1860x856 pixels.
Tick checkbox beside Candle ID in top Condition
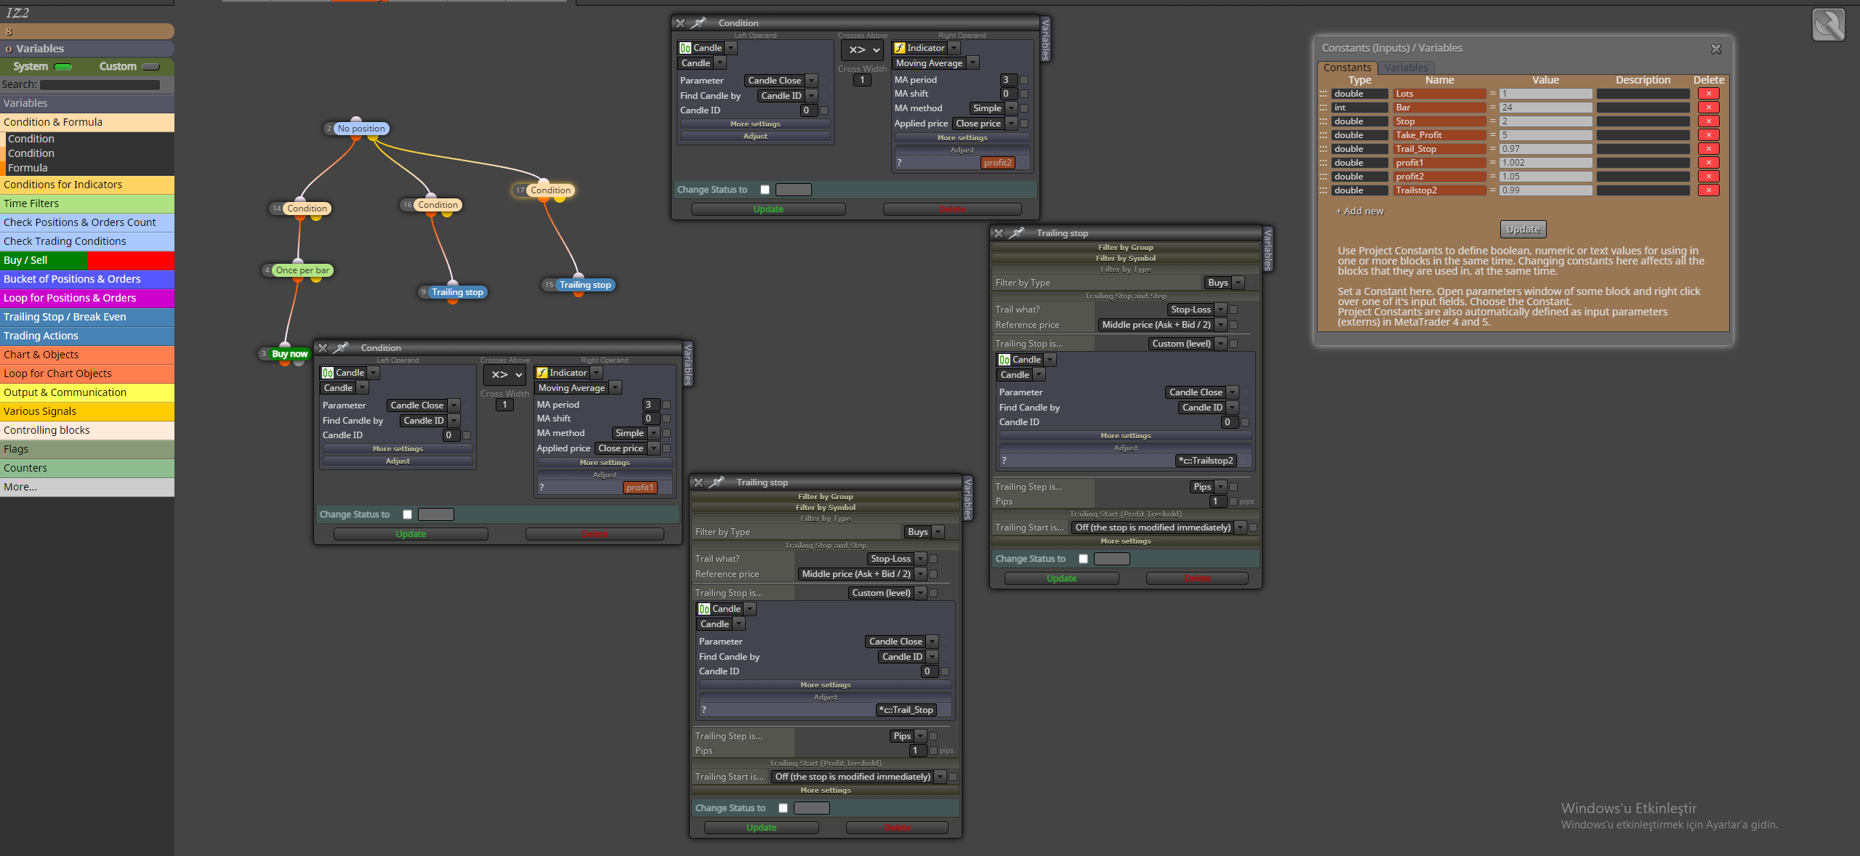824,110
